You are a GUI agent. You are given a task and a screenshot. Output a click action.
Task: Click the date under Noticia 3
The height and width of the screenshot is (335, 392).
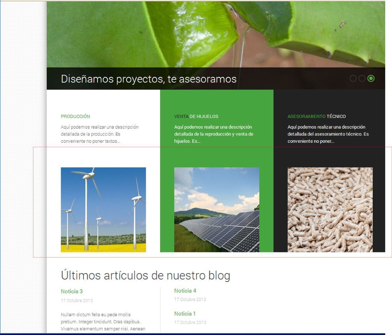77,301
